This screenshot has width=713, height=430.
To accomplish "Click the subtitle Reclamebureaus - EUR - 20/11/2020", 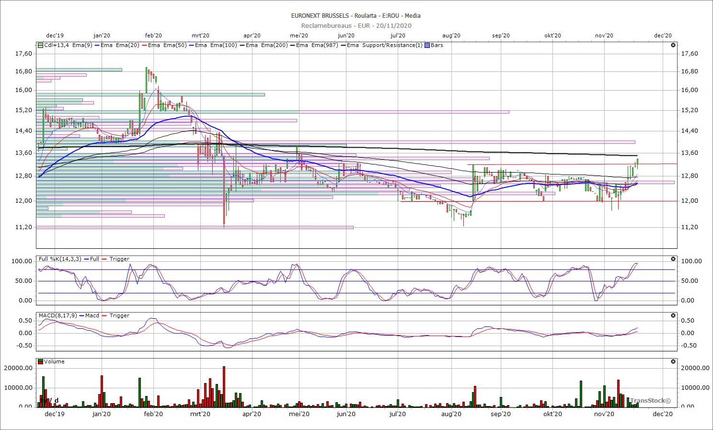I will (356, 25).
